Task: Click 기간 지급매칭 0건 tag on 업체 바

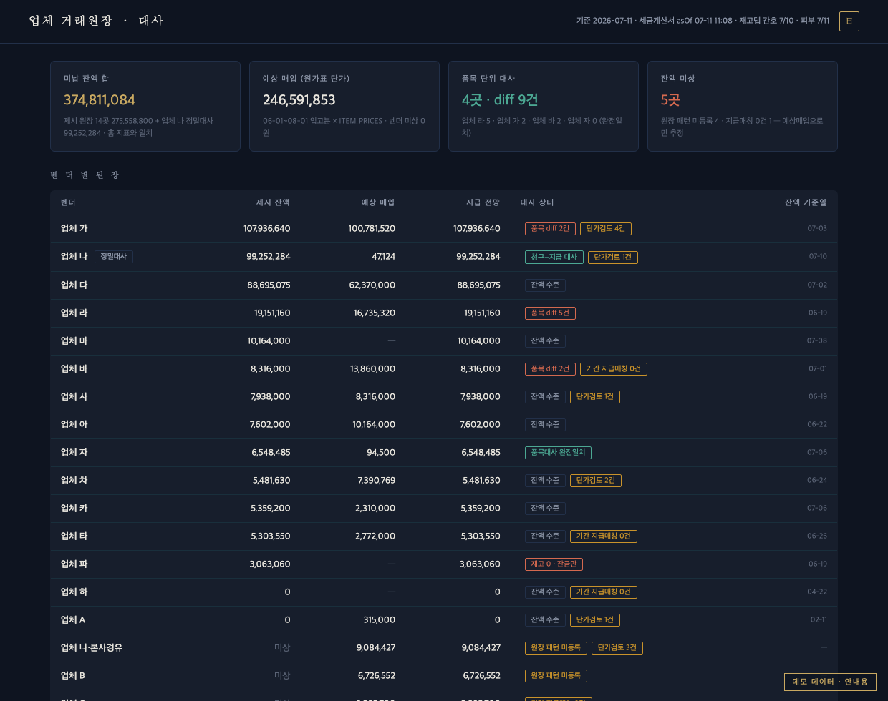Action: pos(614,369)
